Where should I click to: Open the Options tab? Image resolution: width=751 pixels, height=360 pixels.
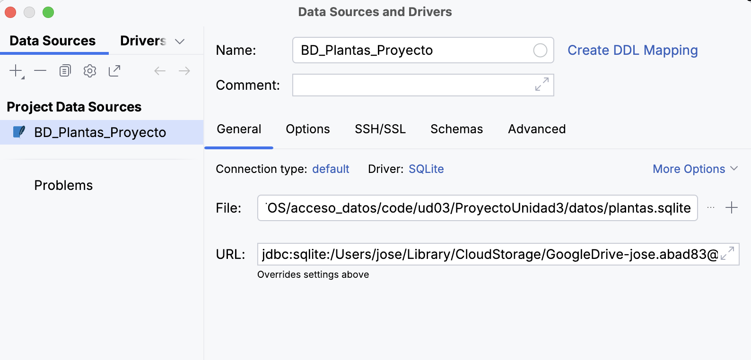(308, 129)
